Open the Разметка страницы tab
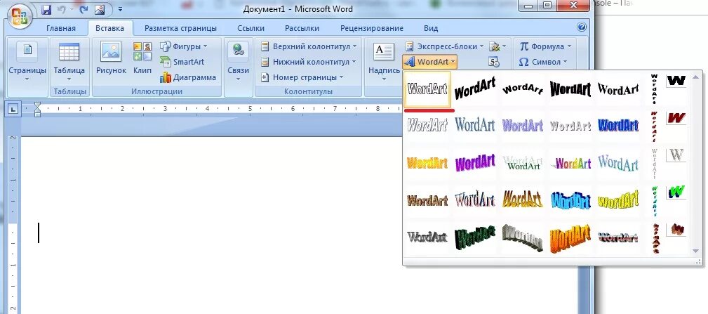This screenshot has width=708, height=314. click(180, 28)
